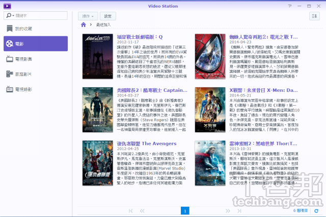The image size is (326, 217).
Task: Go to page 1 in pagination
Action: (x=185, y=210)
